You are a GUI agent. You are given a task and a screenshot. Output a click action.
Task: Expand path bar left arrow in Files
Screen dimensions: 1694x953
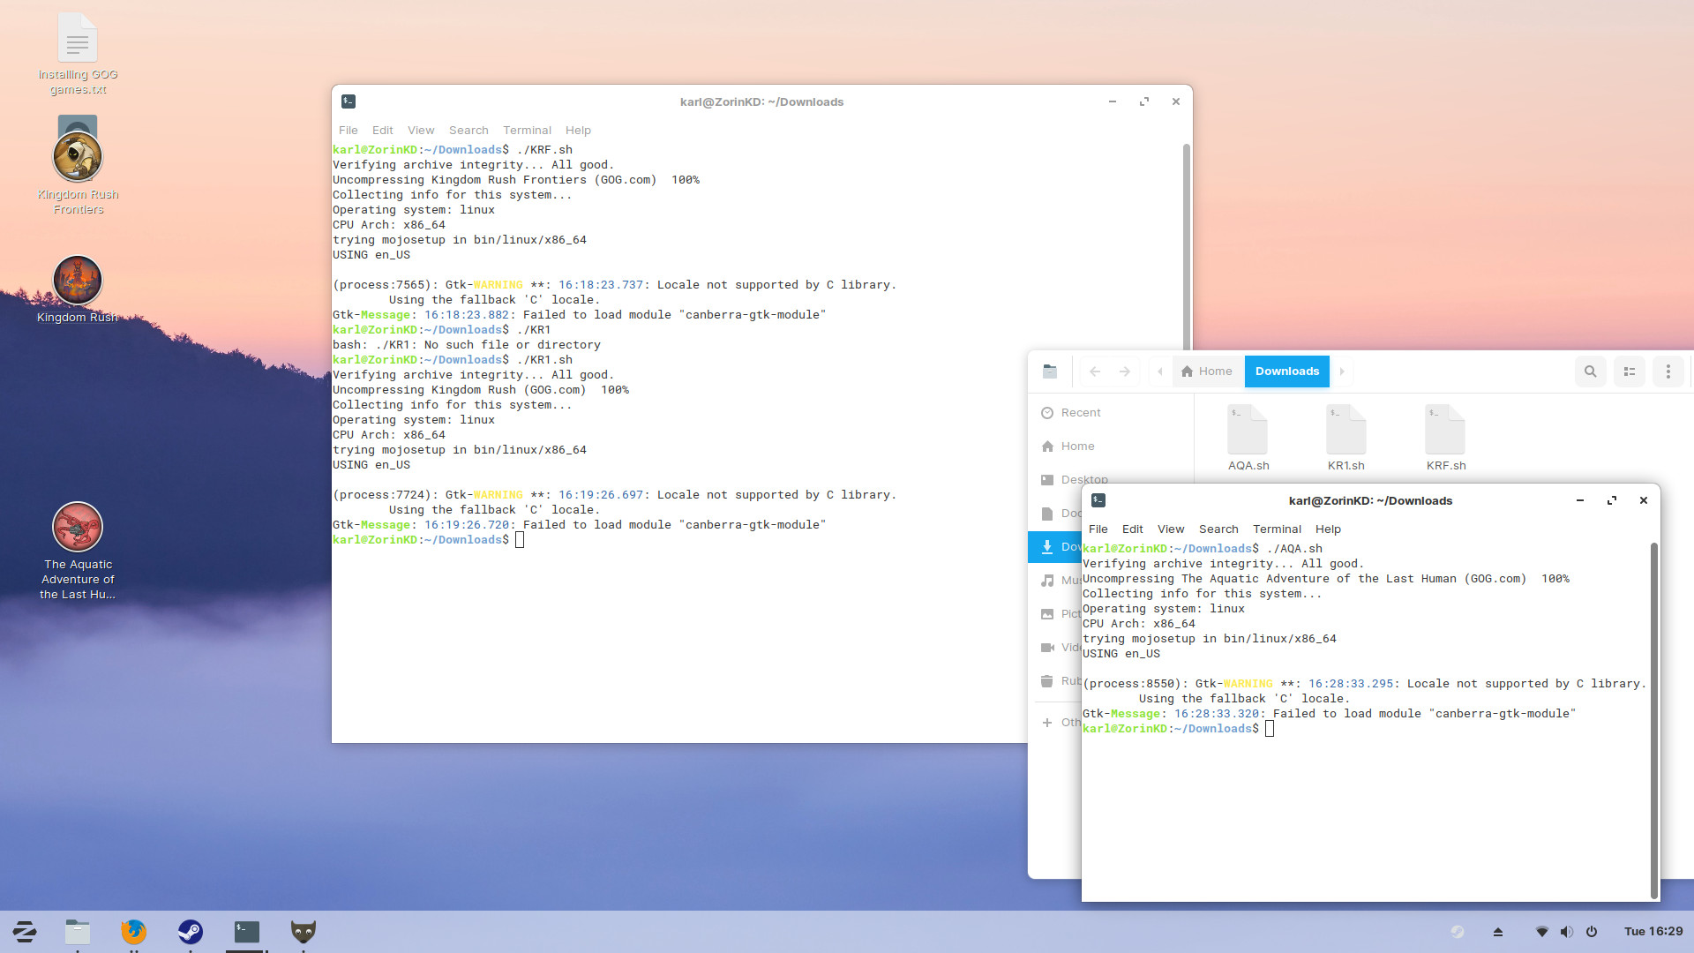click(1159, 371)
